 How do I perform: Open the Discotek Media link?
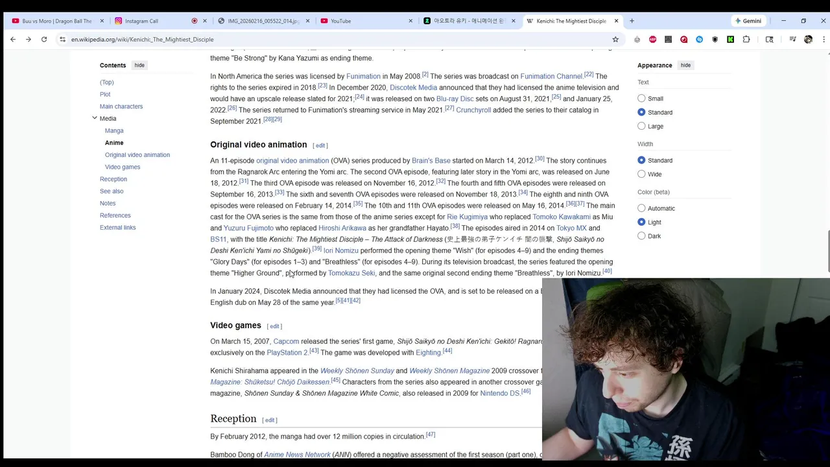(x=413, y=88)
